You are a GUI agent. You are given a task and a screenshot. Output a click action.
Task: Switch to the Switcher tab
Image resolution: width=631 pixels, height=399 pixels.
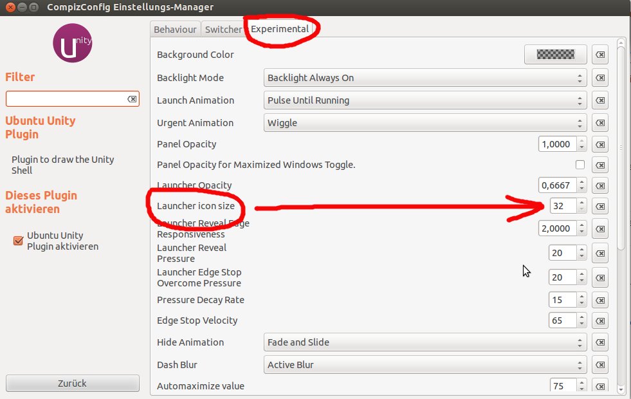(223, 30)
